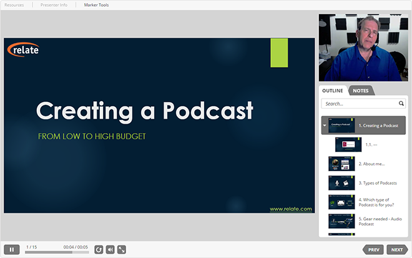Image resolution: width=412 pixels, height=258 pixels.
Task: Open the Presenter Info menu
Action: (54, 5)
